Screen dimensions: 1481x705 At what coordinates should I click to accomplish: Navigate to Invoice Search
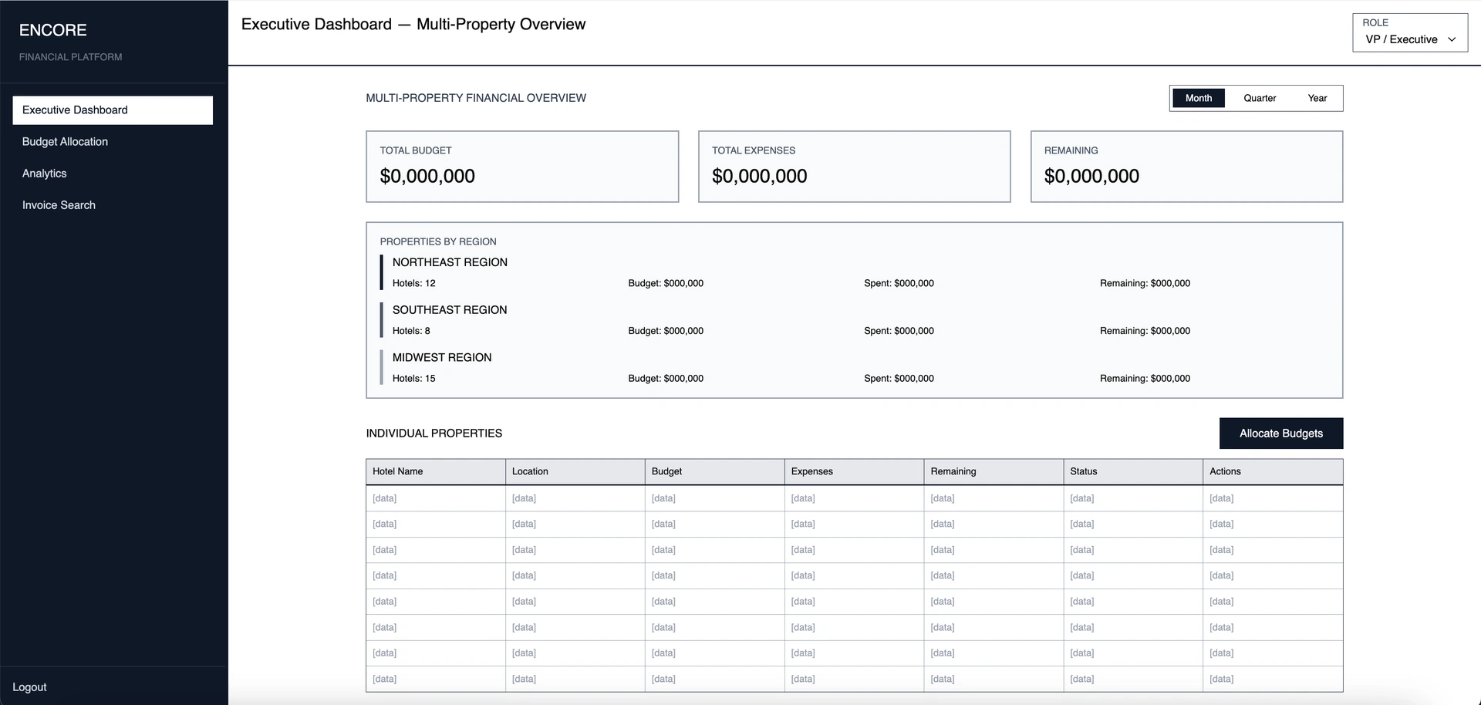click(59, 205)
